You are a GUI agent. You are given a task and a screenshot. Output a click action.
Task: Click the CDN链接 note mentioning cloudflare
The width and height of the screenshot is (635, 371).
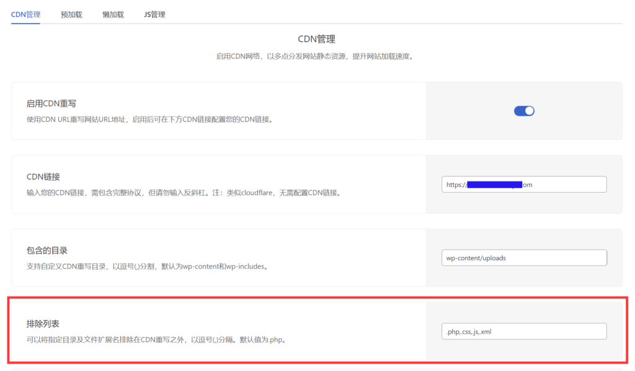click(x=184, y=193)
